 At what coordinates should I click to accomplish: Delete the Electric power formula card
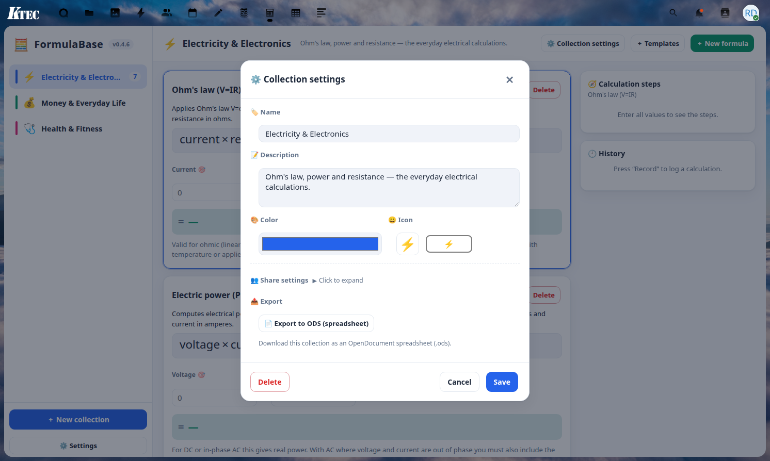[x=544, y=295]
